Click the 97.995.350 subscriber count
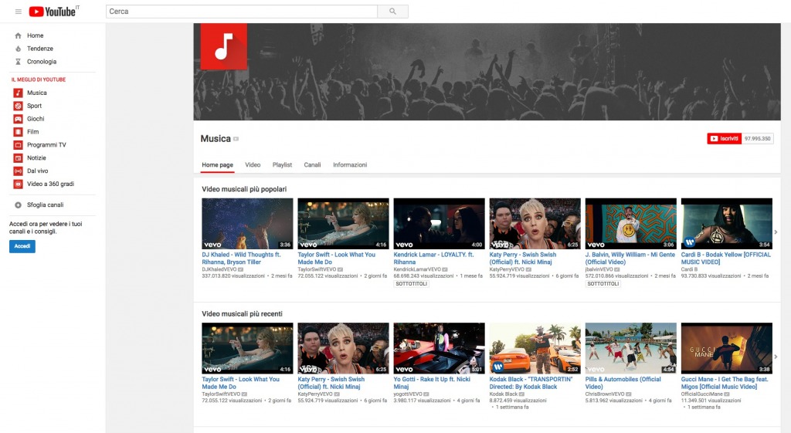791x433 pixels. tap(757, 139)
